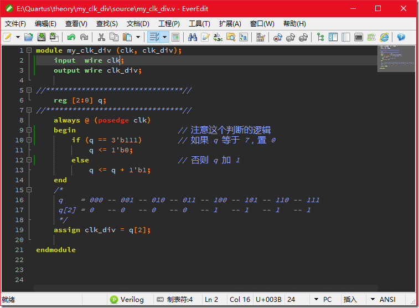
Task: Open the 扩展(A) menu
Action: tap(230, 24)
